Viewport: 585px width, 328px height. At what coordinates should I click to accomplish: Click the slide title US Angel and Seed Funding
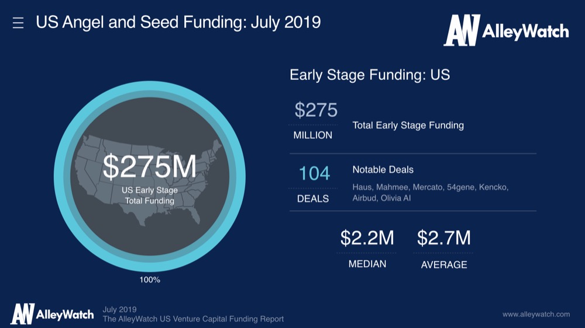[178, 22]
